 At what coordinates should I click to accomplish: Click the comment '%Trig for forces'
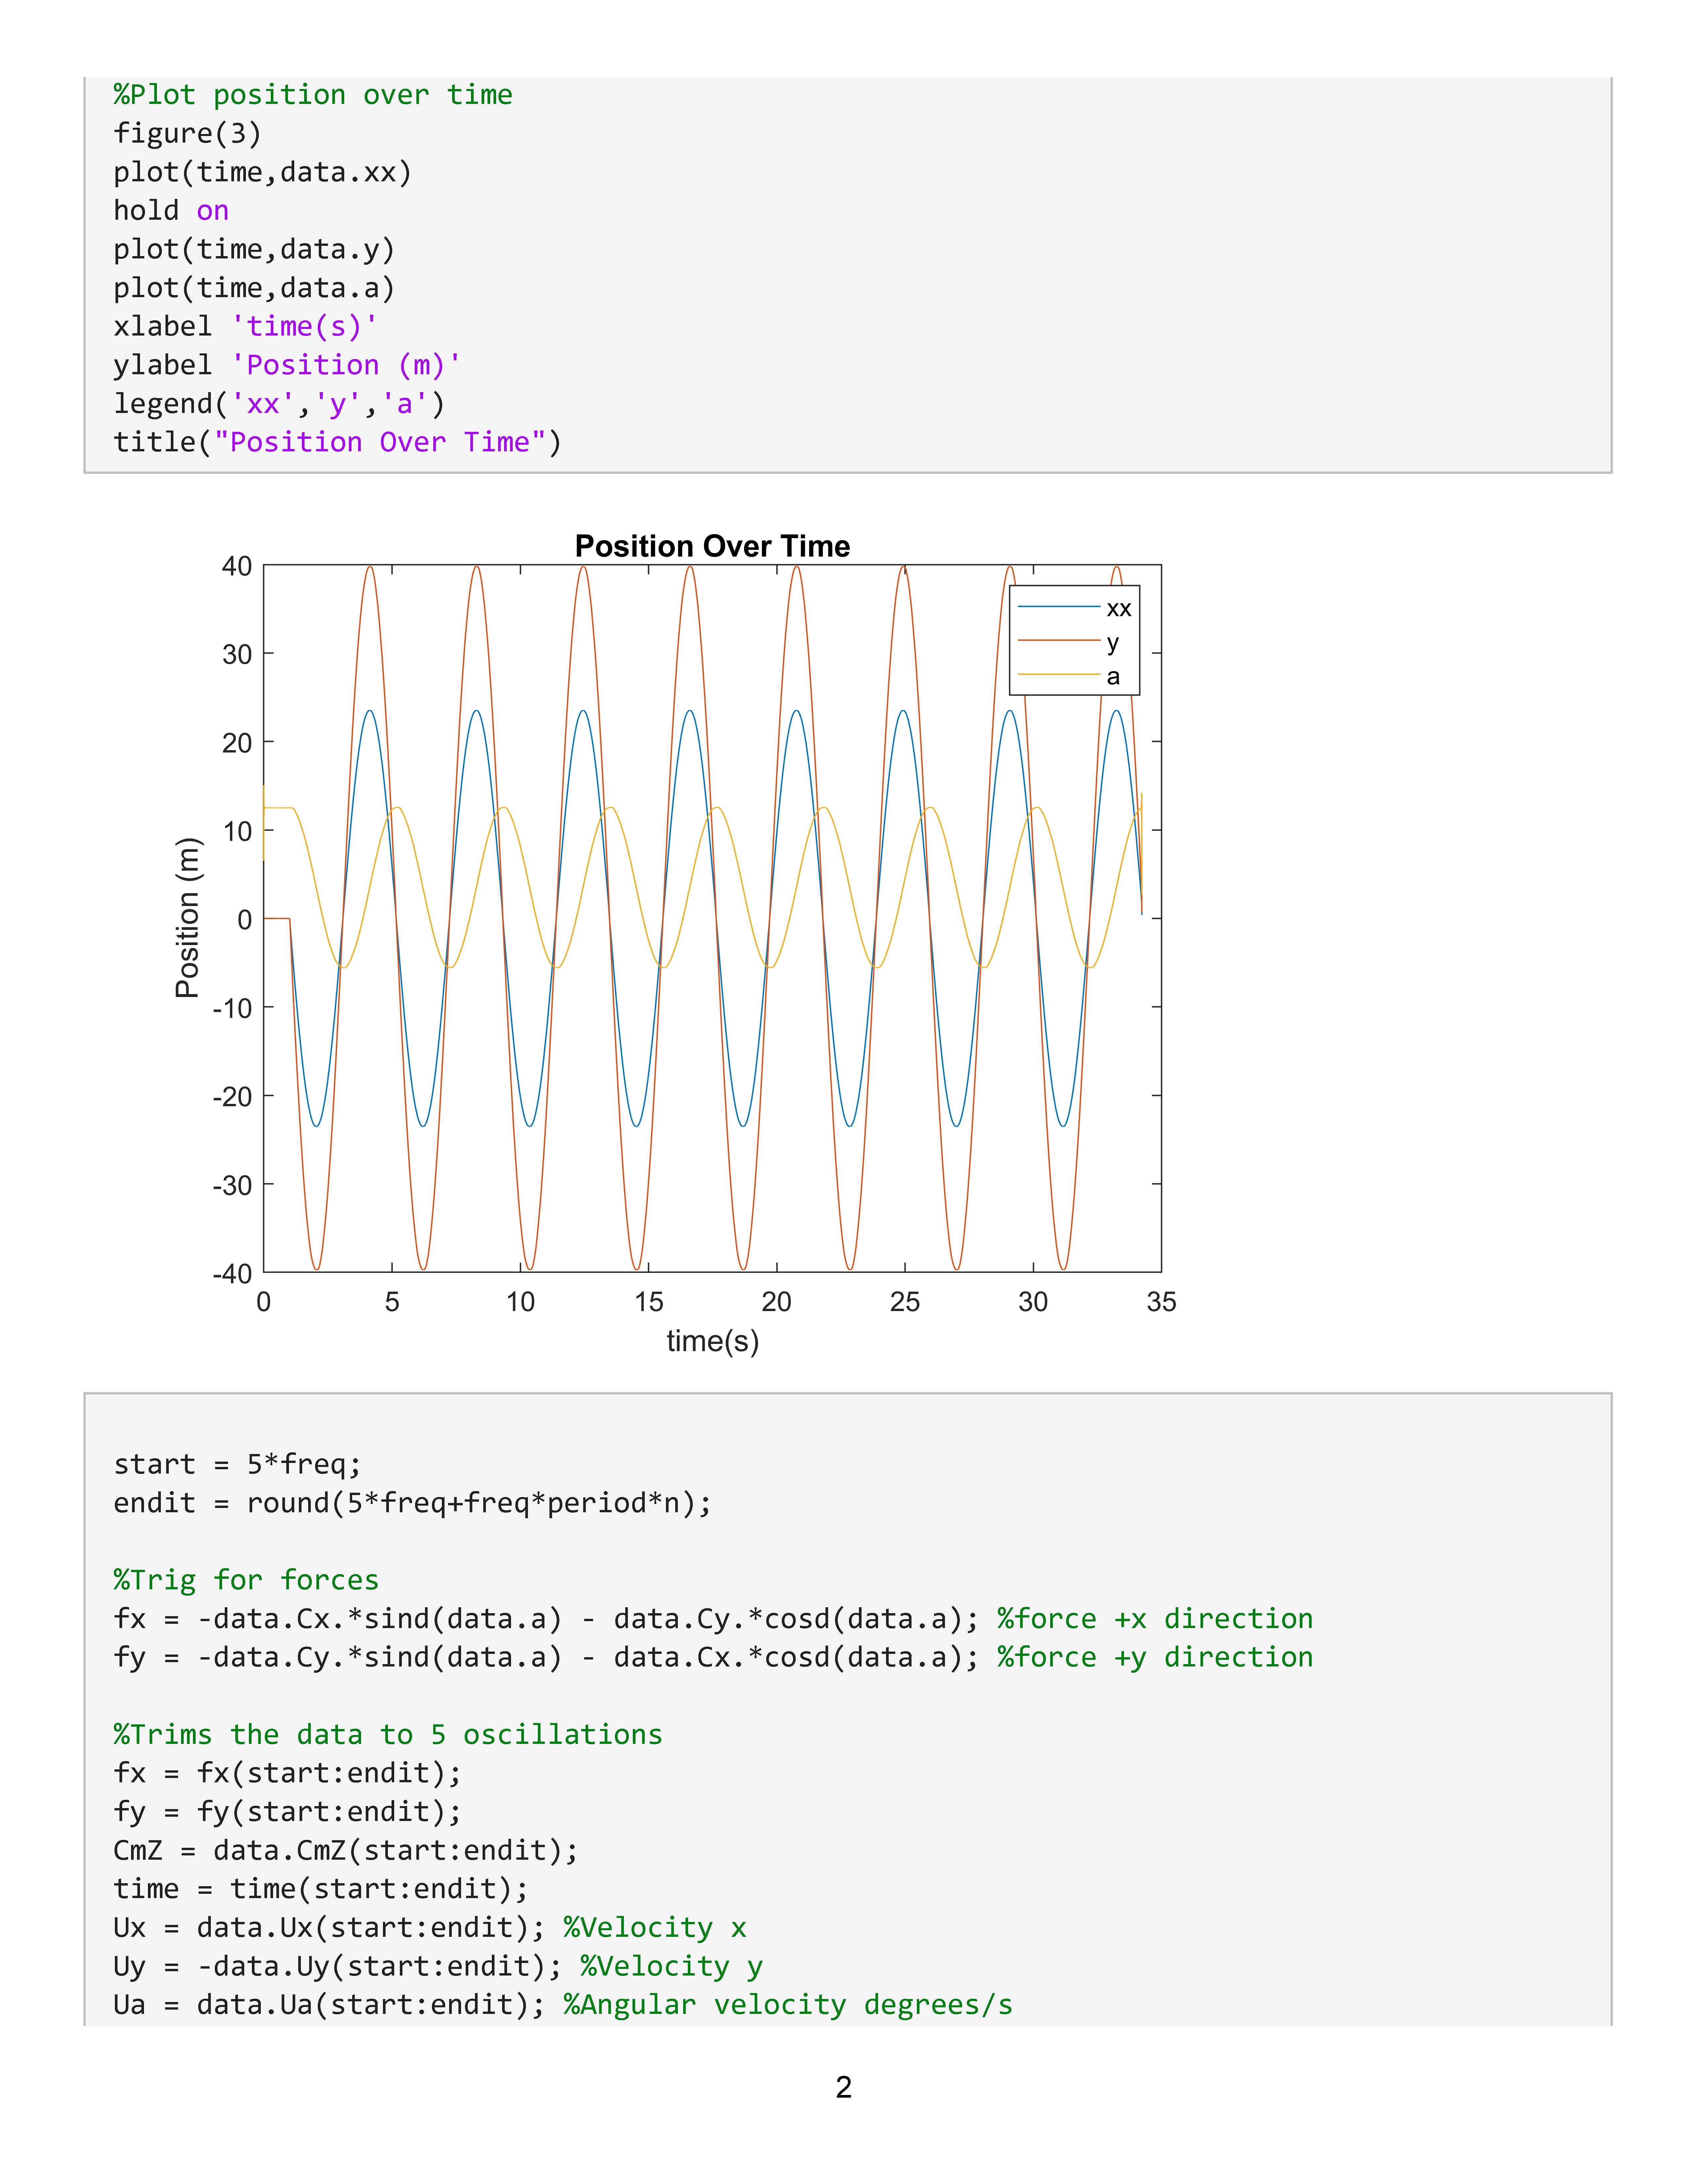246,1580
